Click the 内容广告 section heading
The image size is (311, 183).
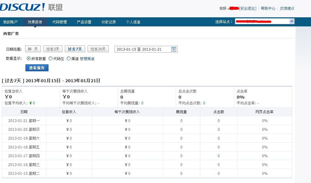pos(11,34)
